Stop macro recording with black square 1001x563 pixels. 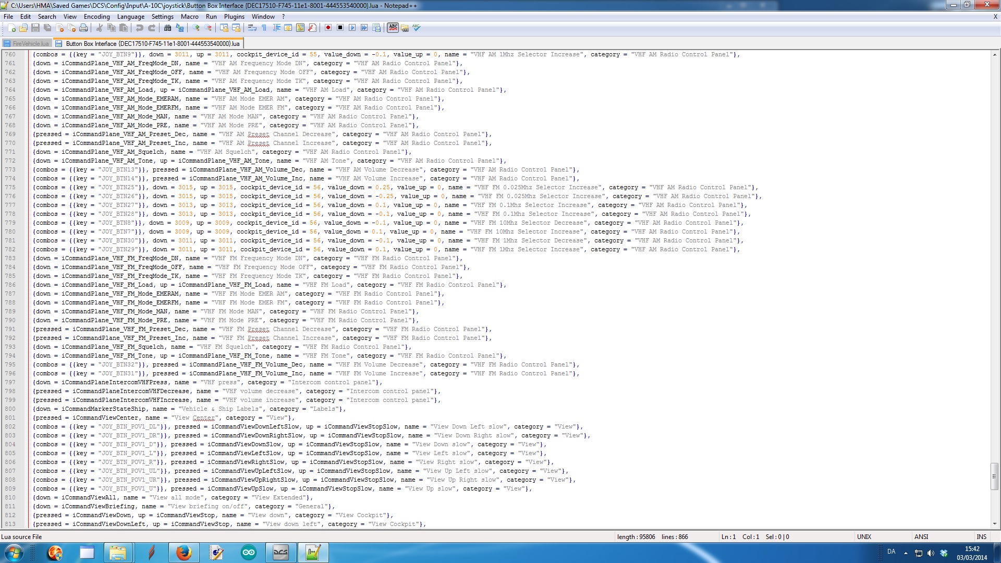coord(340,28)
